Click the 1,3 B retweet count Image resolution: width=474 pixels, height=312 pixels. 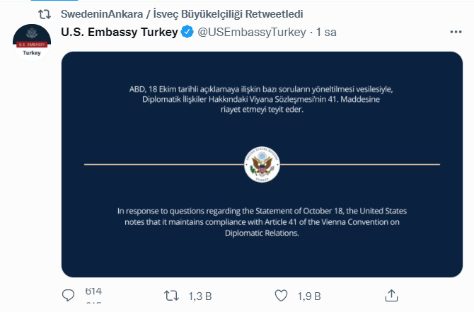(200, 296)
